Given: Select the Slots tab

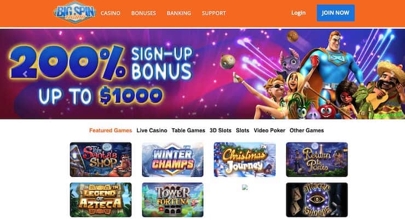Looking at the screenshot, I should pyautogui.click(x=242, y=130).
